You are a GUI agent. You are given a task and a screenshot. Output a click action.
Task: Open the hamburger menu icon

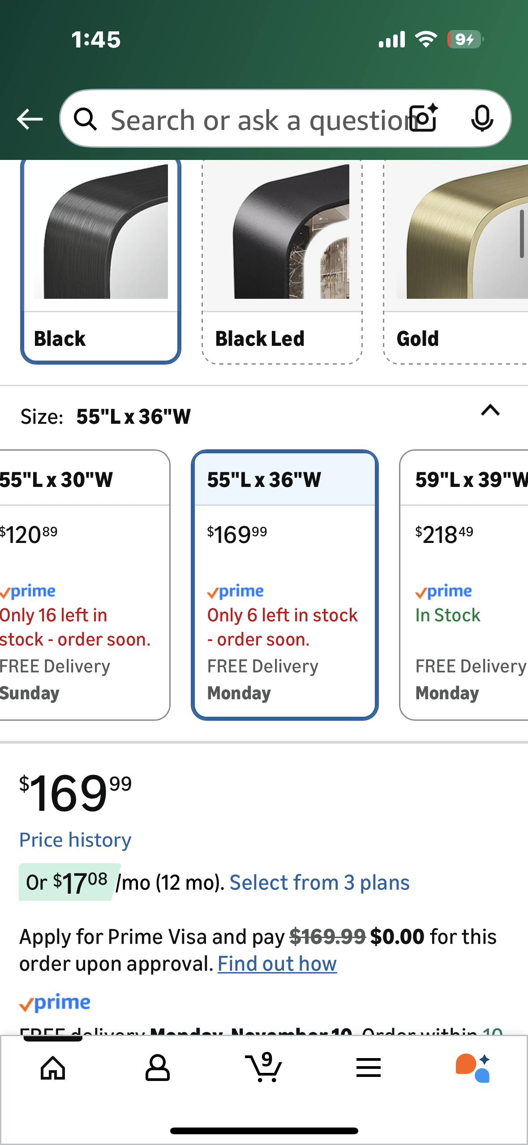point(369,1068)
